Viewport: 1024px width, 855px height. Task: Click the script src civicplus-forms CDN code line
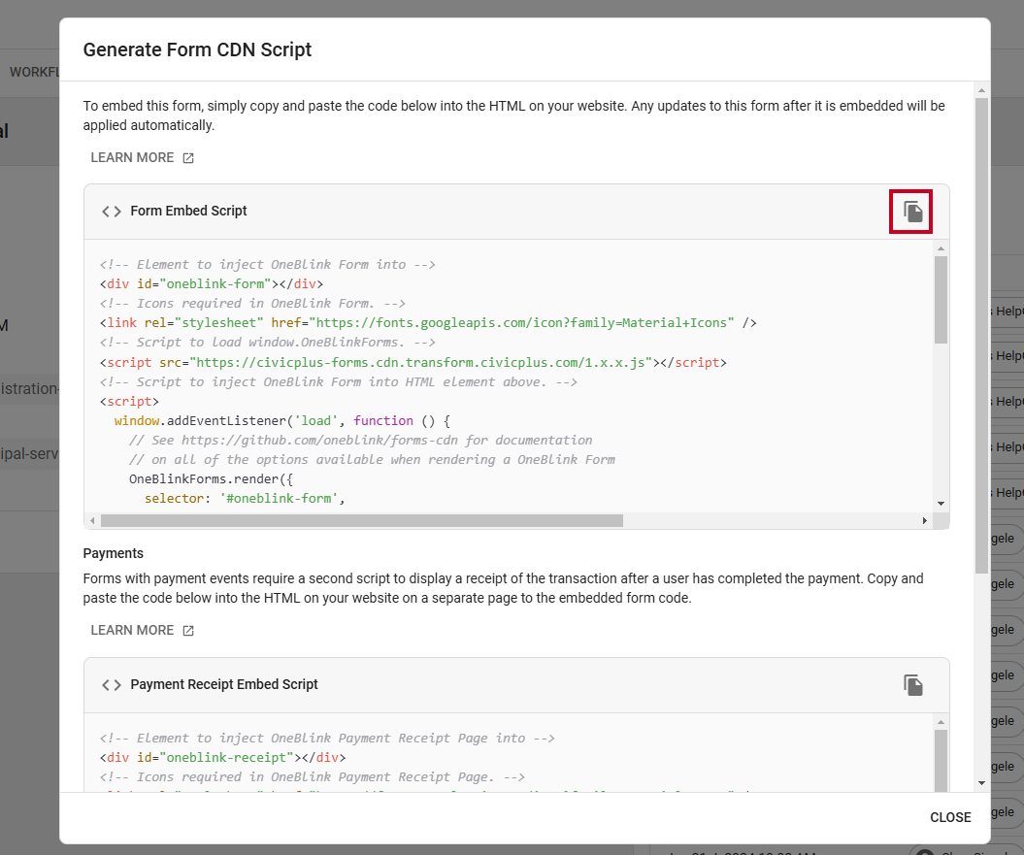pos(413,363)
